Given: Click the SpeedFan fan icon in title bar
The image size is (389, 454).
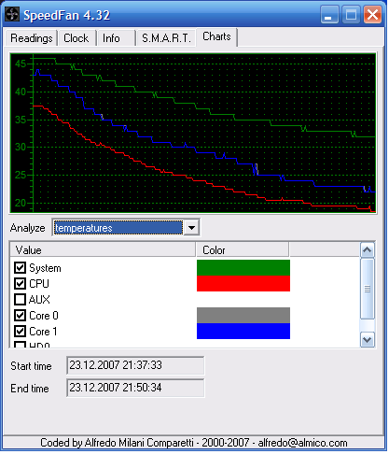Looking at the screenshot, I should click(12, 14).
